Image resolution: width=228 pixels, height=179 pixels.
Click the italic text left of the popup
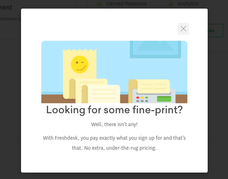point(10,19)
